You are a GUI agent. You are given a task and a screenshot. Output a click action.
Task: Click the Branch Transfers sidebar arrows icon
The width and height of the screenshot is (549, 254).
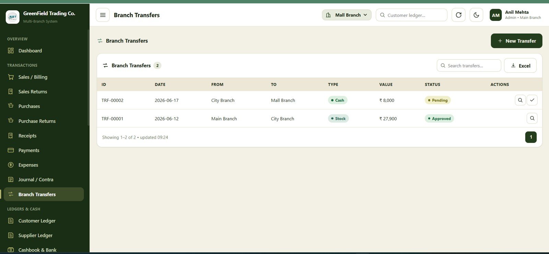11,194
